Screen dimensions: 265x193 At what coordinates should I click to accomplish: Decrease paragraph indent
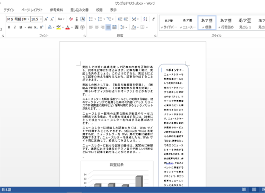120,19
